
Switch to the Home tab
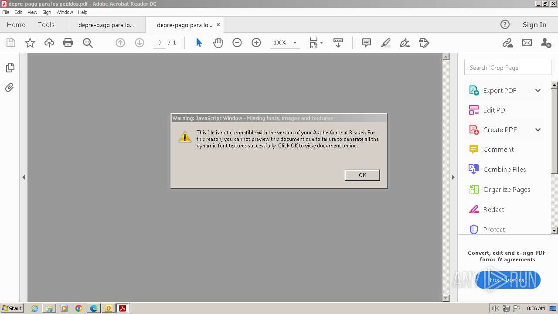click(16, 25)
